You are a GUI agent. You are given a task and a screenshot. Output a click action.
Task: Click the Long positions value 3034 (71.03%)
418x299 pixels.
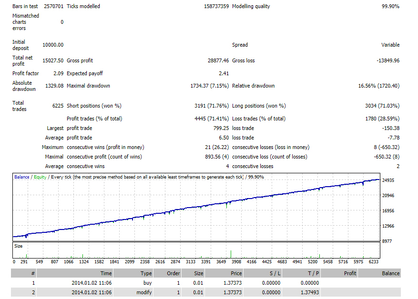coord(382,106)
